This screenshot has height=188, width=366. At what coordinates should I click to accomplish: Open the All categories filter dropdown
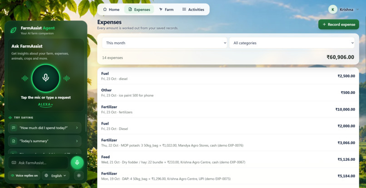292,43
